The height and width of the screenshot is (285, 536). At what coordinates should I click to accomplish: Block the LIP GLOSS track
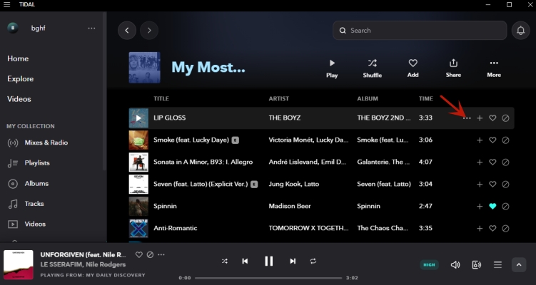pos(505,118)
